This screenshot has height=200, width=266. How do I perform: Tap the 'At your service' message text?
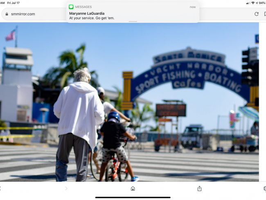point(92,18)
